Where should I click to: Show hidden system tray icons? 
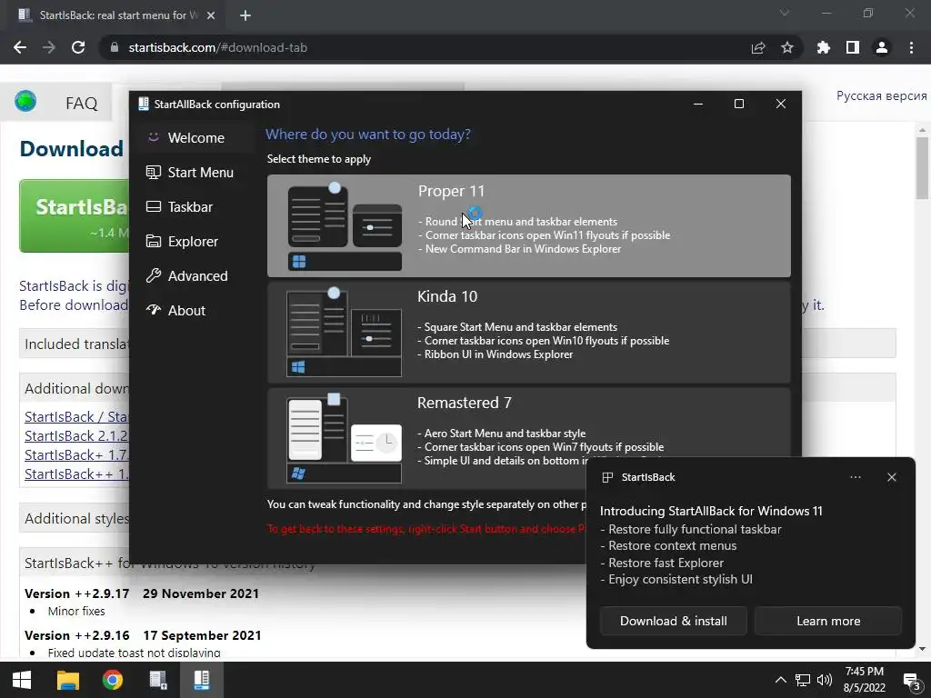coord(781,680)
